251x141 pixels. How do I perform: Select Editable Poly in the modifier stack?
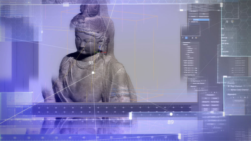click(x=195, y=22)
